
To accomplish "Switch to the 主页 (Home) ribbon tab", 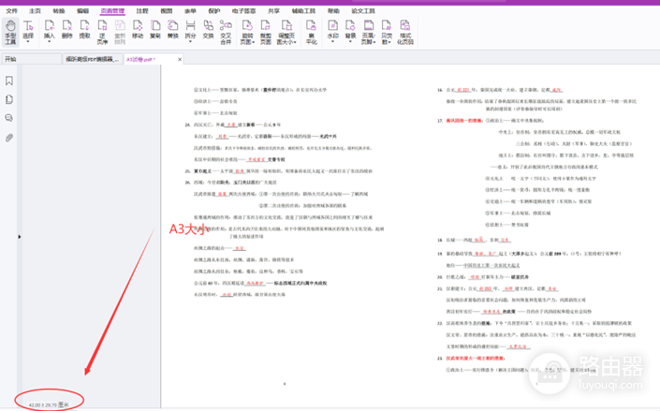I will (35, 10).
